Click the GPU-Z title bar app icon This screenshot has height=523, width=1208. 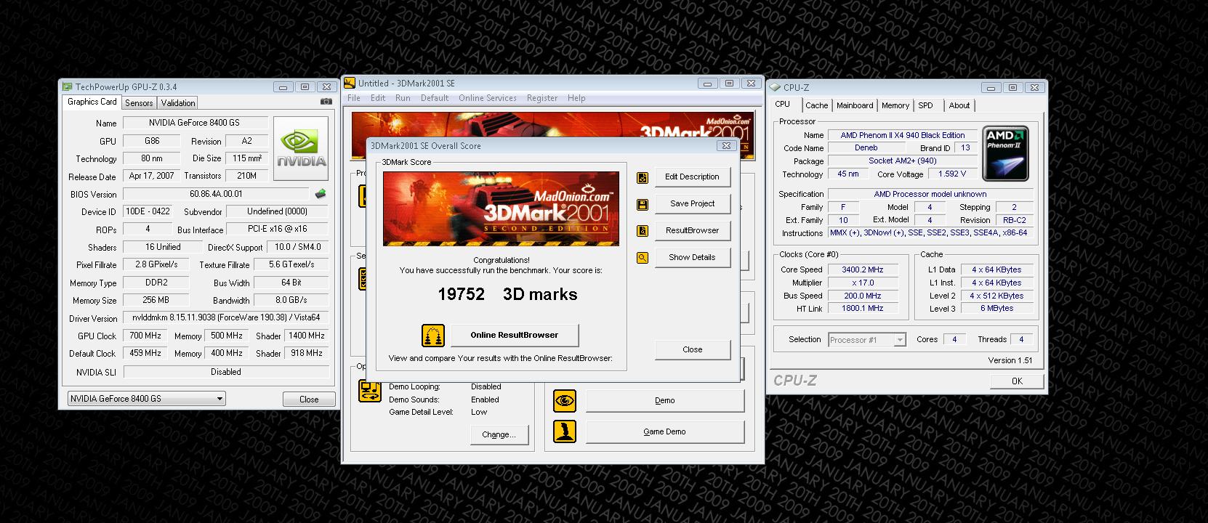click(x=68, y=86)
